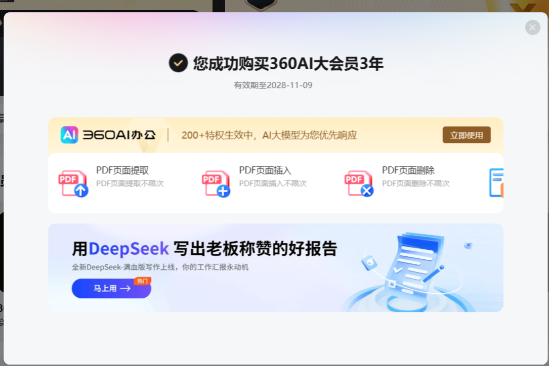Click the PDF页面删除不限次 description

[x=415, y=184]
